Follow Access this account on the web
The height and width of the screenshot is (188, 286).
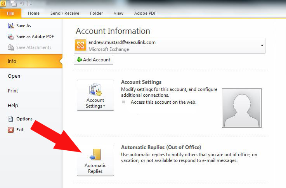(163, 102)
